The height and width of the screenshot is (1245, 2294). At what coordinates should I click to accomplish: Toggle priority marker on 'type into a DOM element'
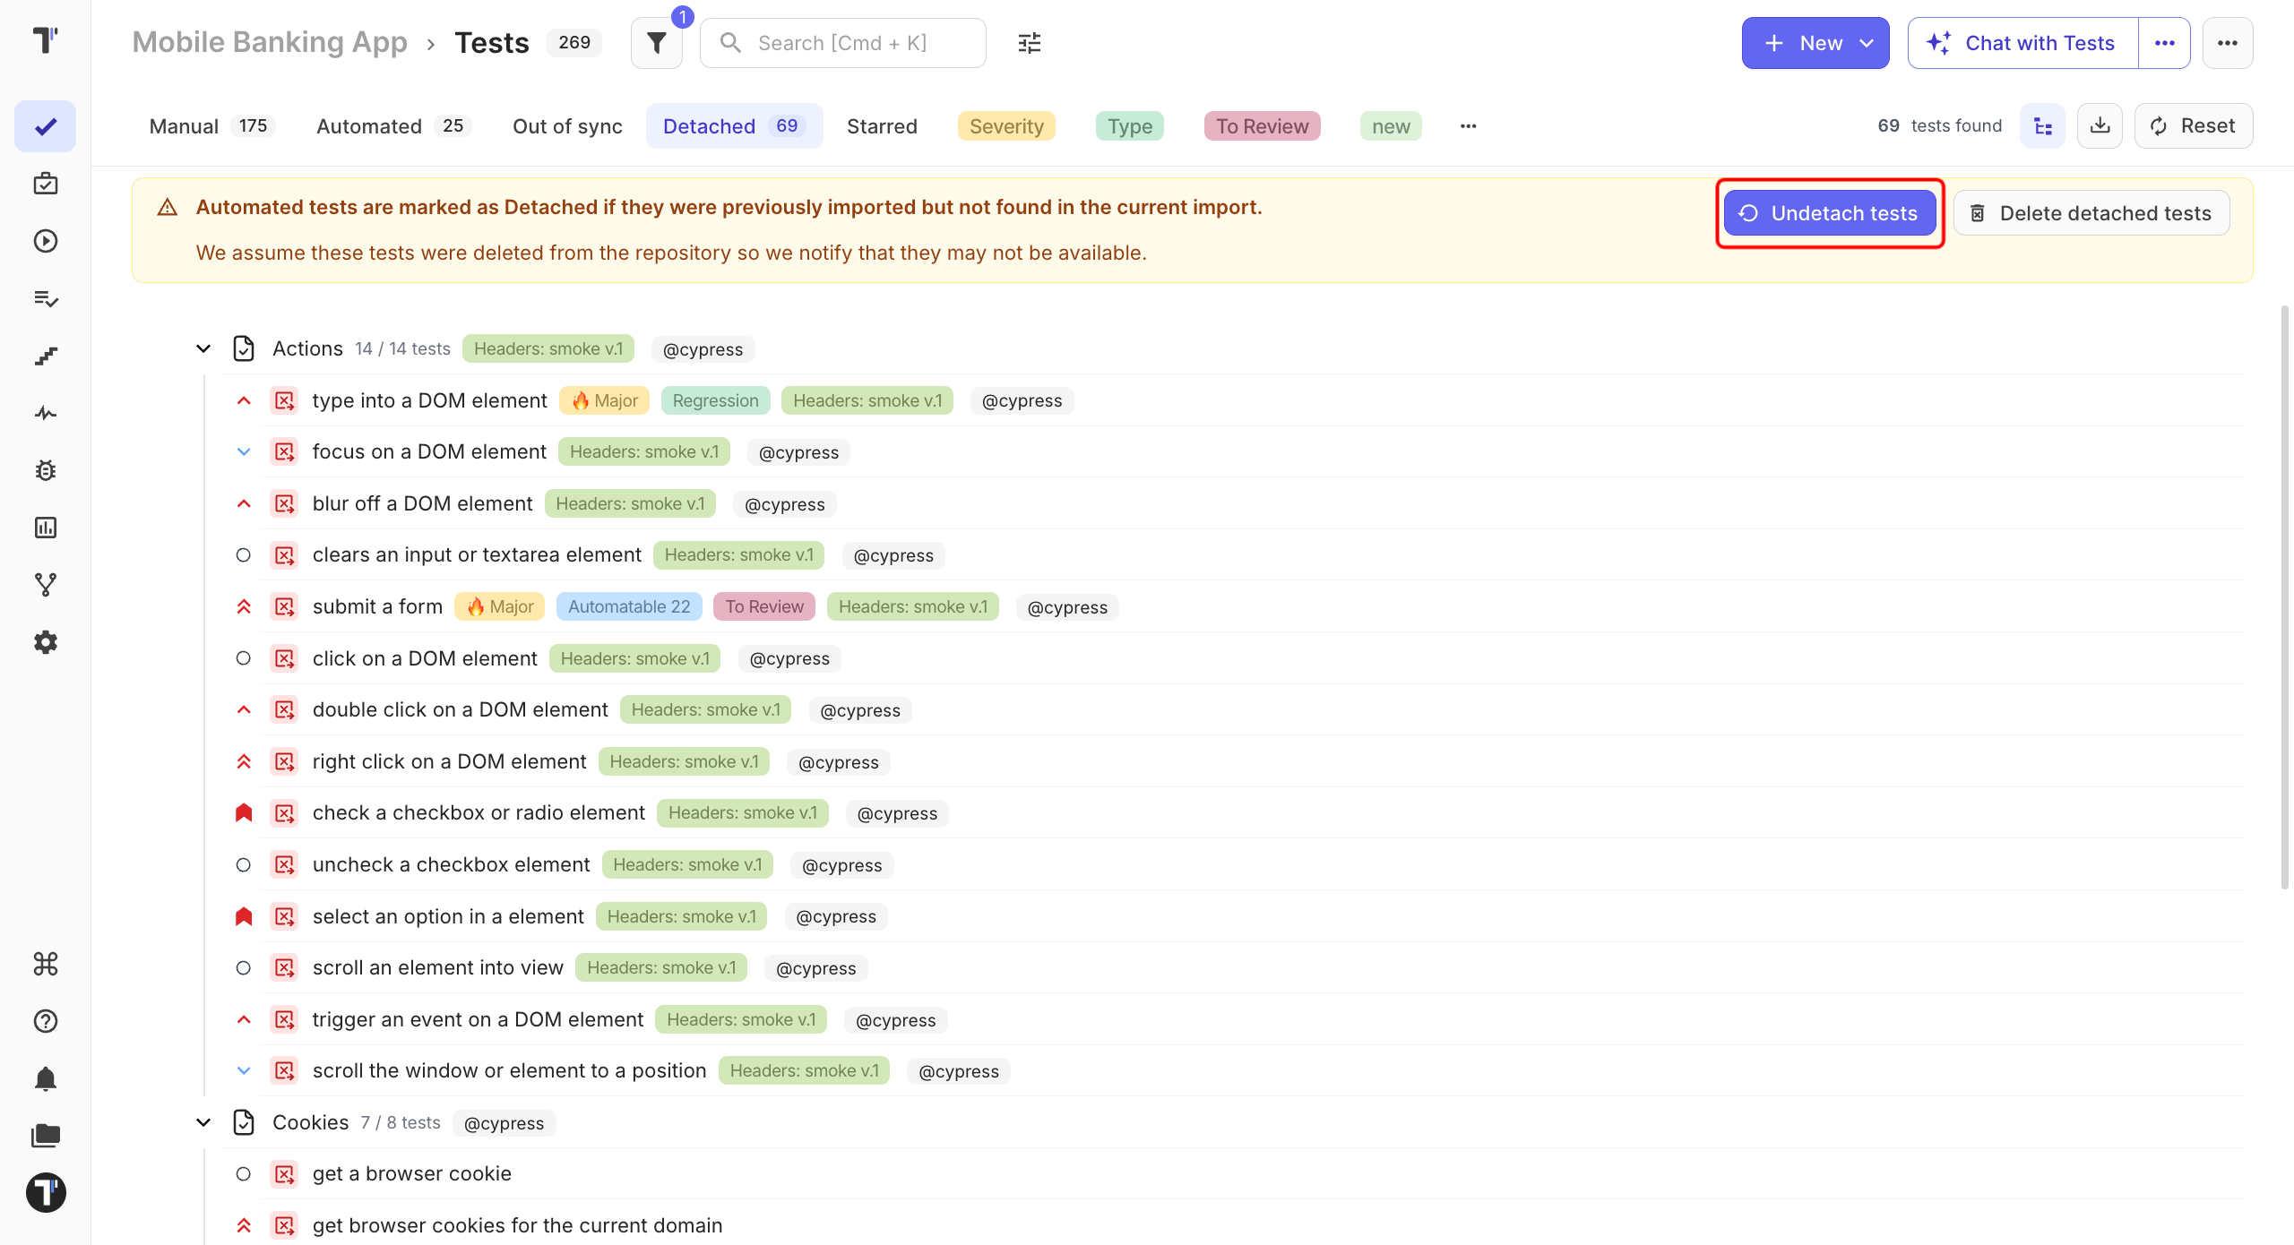[x=243, y=400]
